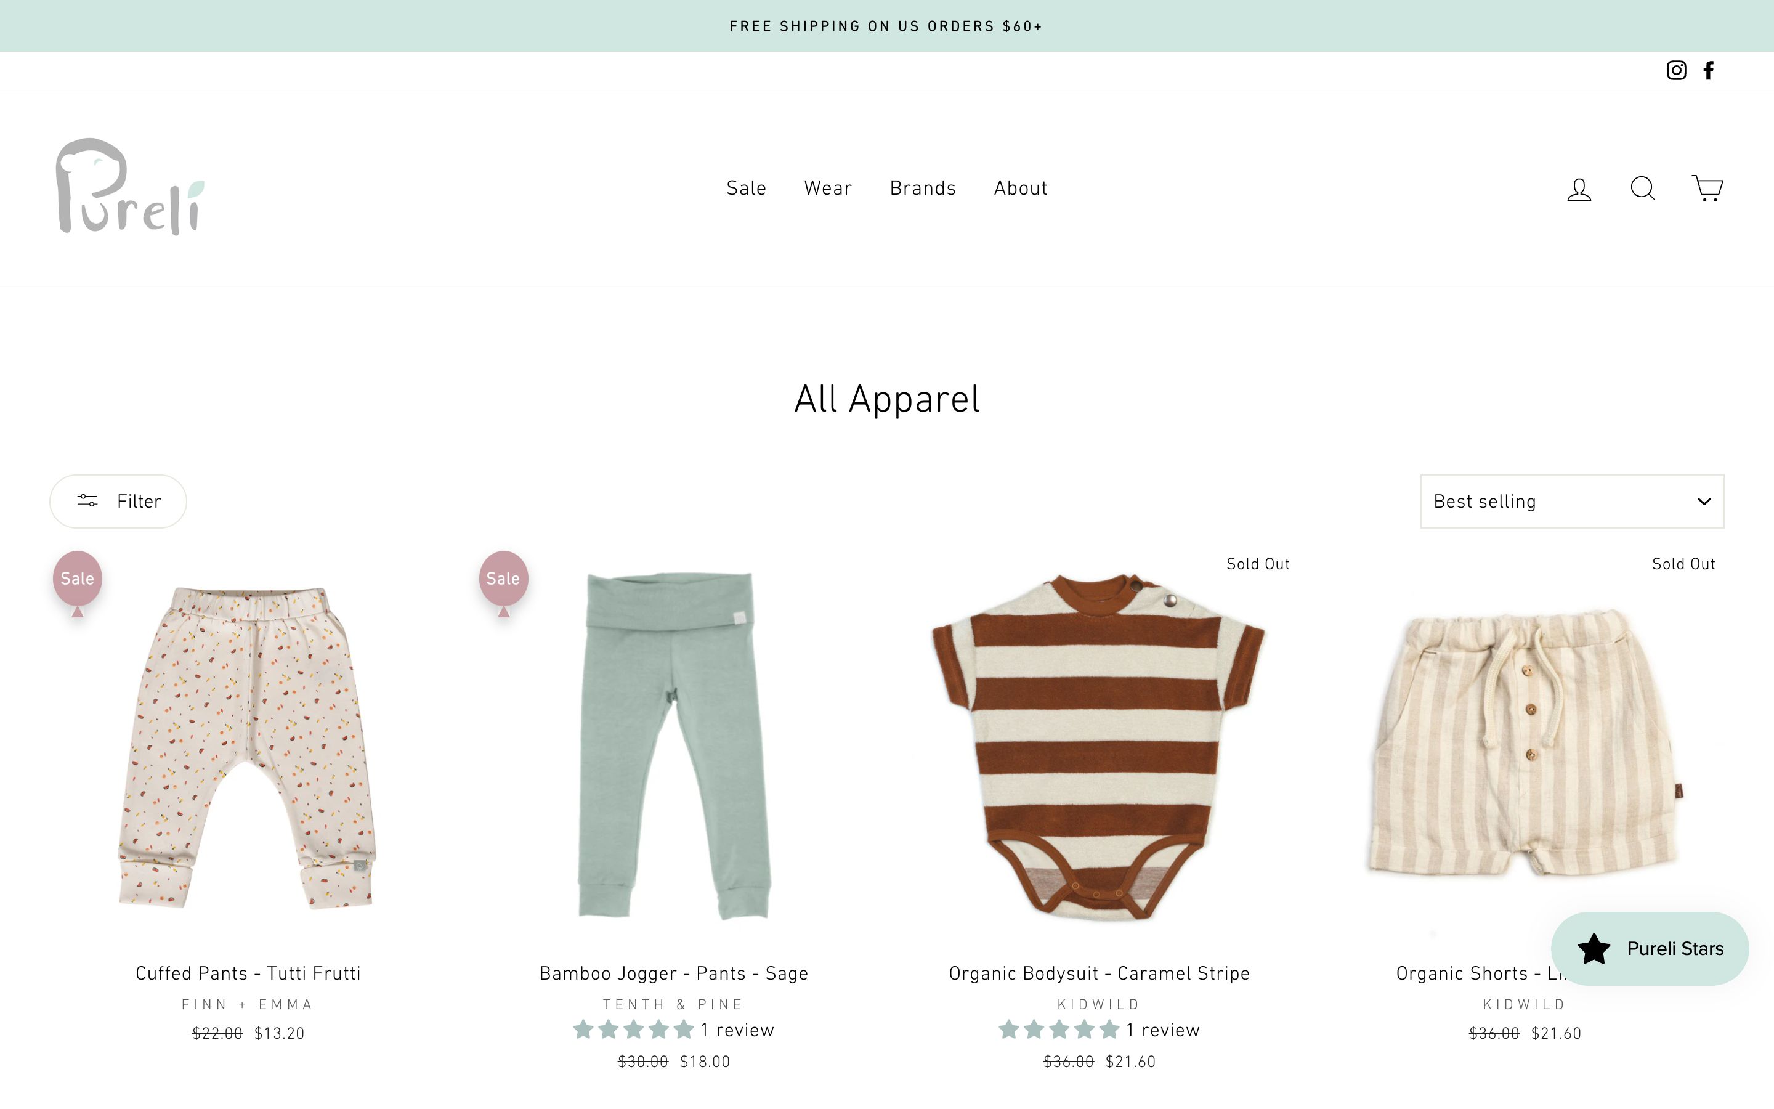
Task: Click the About navigation tab
Action: [x=1021, y=188]
